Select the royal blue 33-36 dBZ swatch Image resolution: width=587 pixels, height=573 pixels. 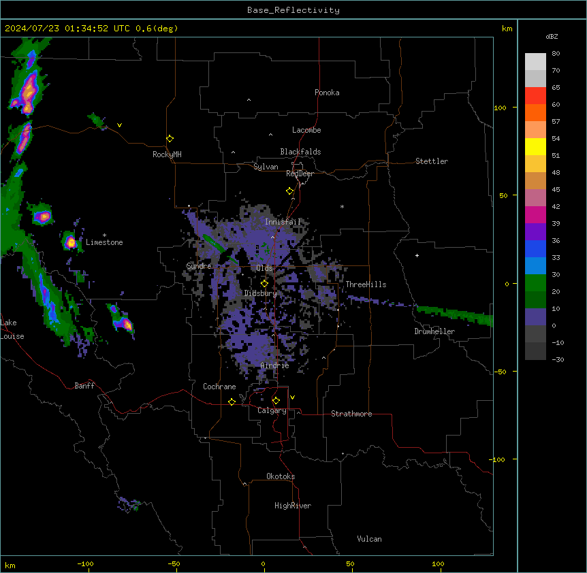point(535,248)
